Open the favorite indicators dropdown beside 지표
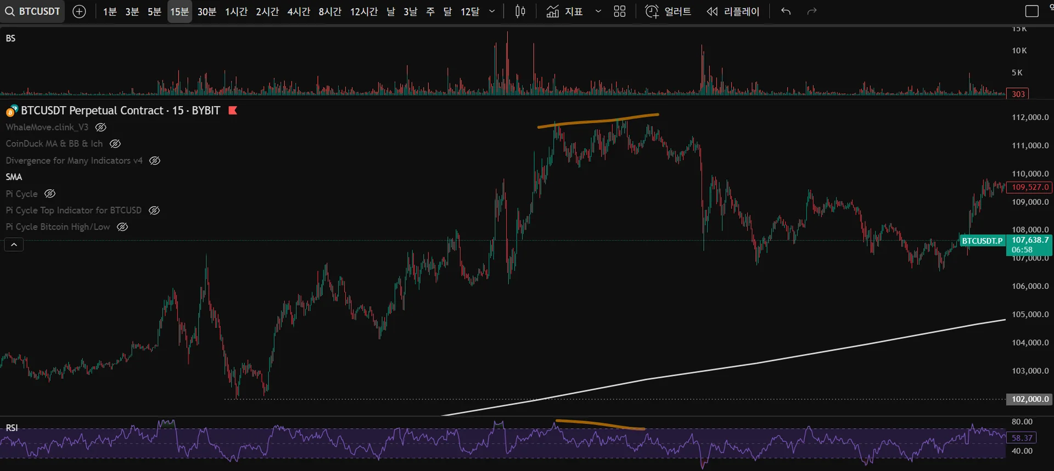 (x=598, y=12)
